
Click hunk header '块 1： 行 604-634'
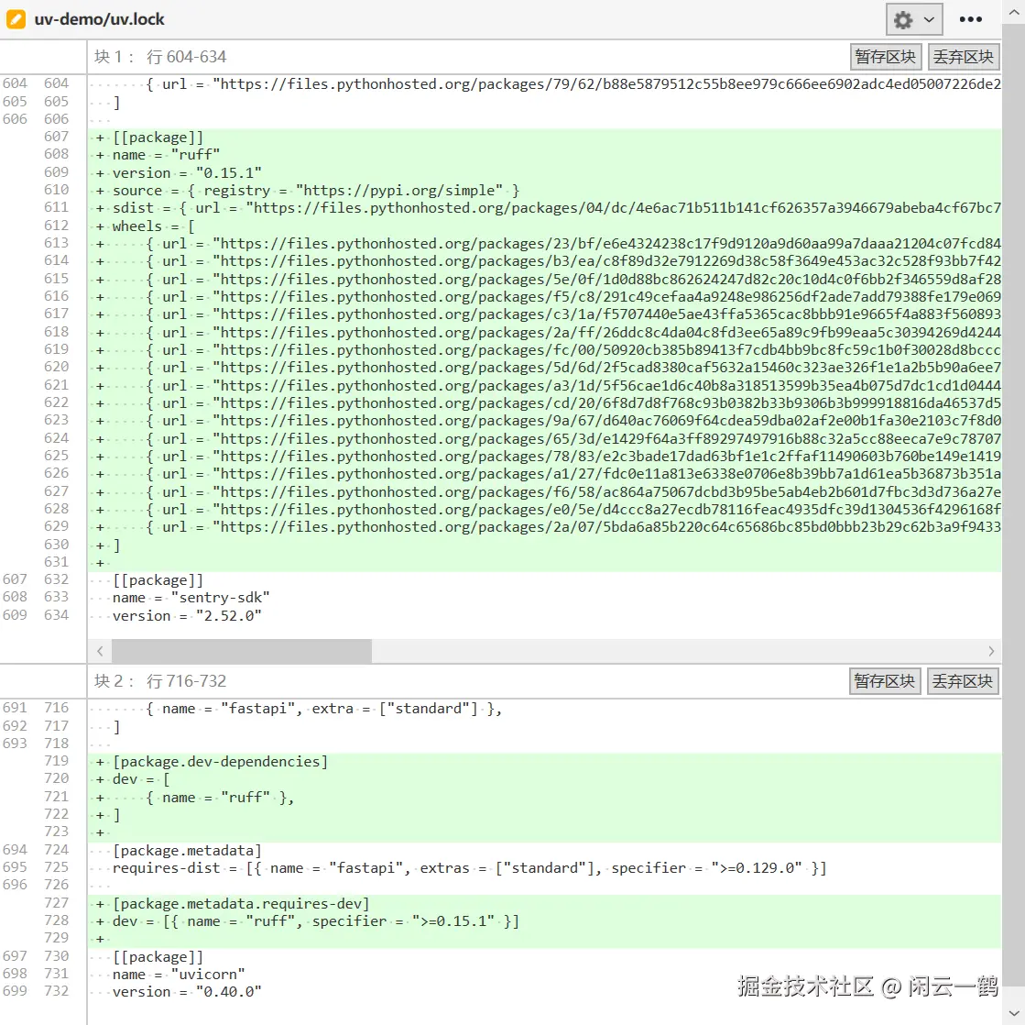pyautogui.click(x=160, y=57)
